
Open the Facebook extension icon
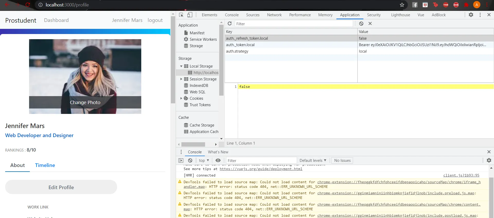[x=415, y=5]
